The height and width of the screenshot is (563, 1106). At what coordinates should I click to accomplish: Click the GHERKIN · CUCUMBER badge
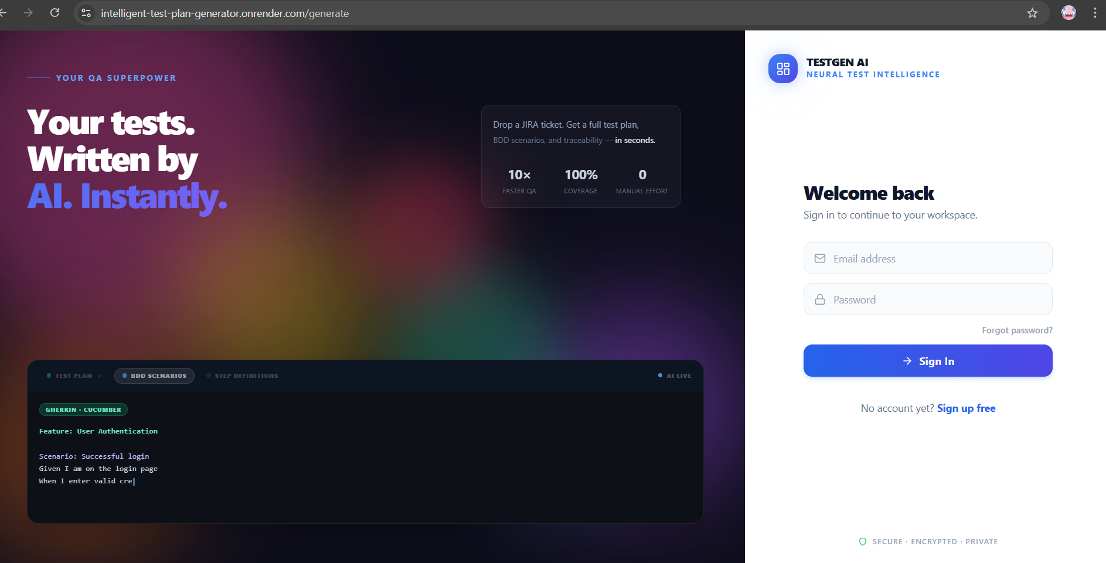click(x=83, y=409)
